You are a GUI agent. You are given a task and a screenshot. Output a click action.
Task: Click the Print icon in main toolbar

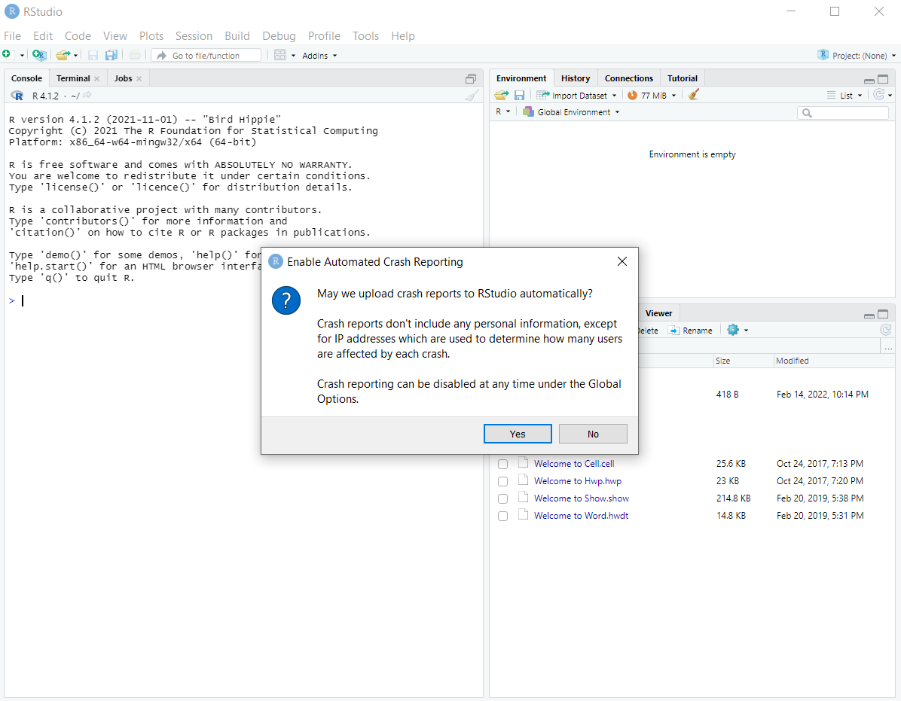tap(134, 55)
